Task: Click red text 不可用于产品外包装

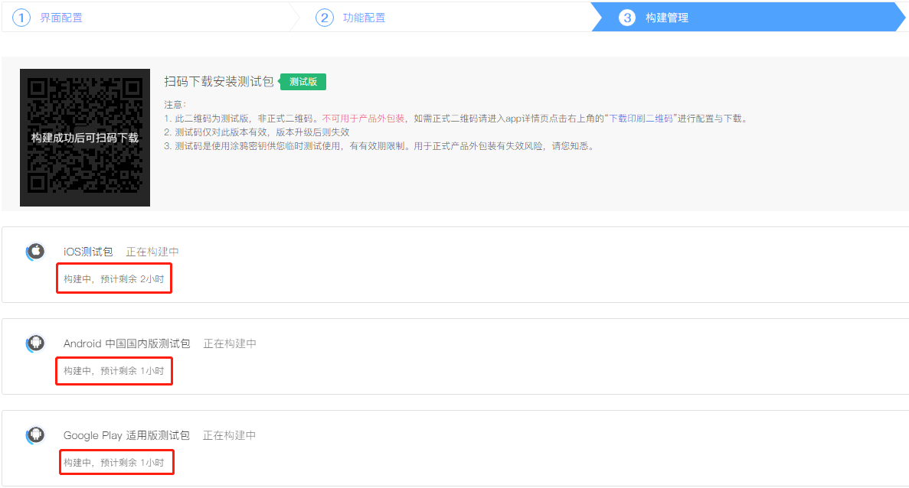Action: [x=364, y=119]
